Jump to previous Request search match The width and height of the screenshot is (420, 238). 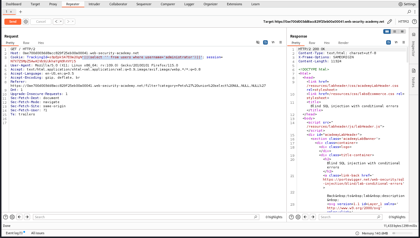coord(20,217)
